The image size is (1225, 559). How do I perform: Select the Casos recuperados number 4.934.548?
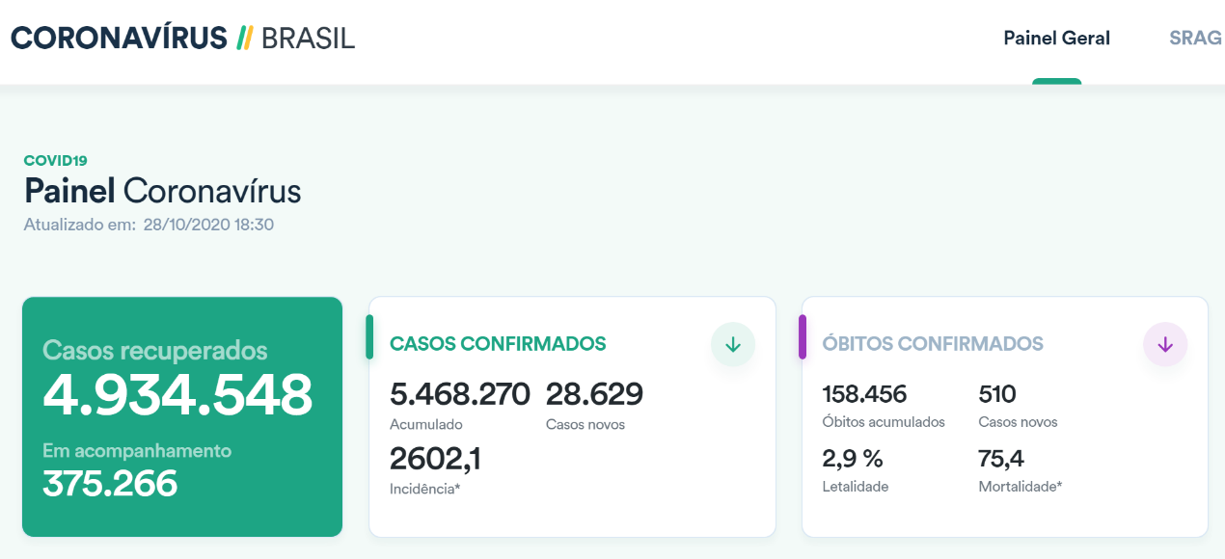click(177, 394)
